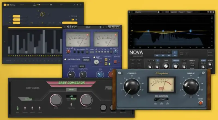Select the highlighted bell filter shape icon in NOVA
218x120 pixels.
tap(157, 61)
